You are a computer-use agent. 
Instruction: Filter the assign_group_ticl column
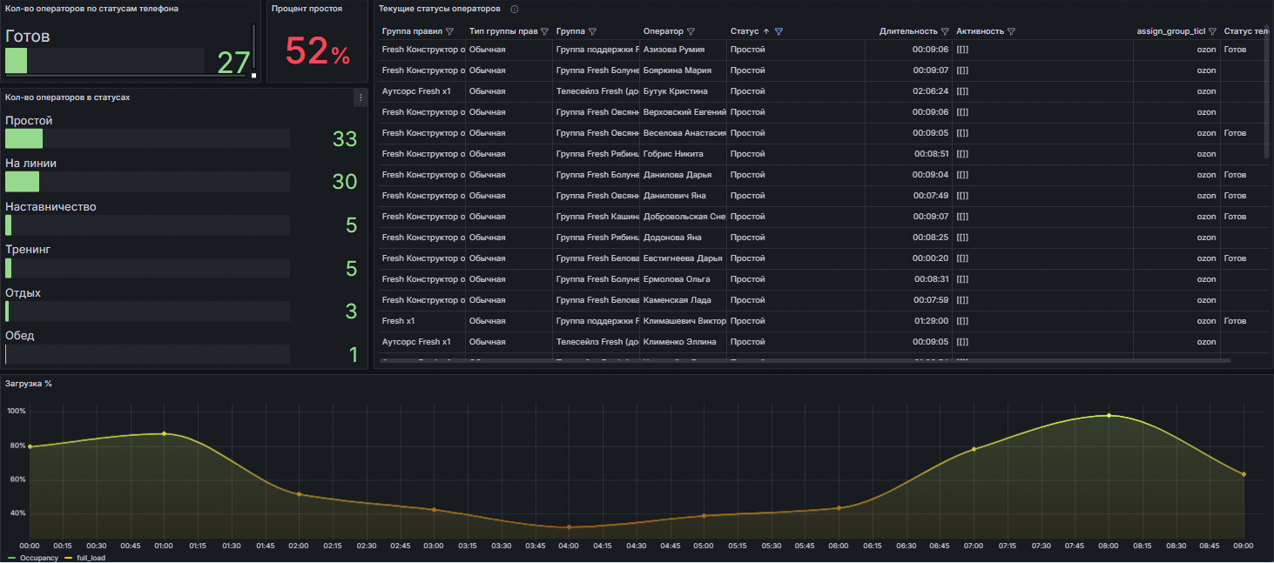tap(1212, 31)
